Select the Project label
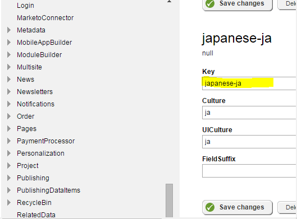The image size is (297, 219). (28, 166)
